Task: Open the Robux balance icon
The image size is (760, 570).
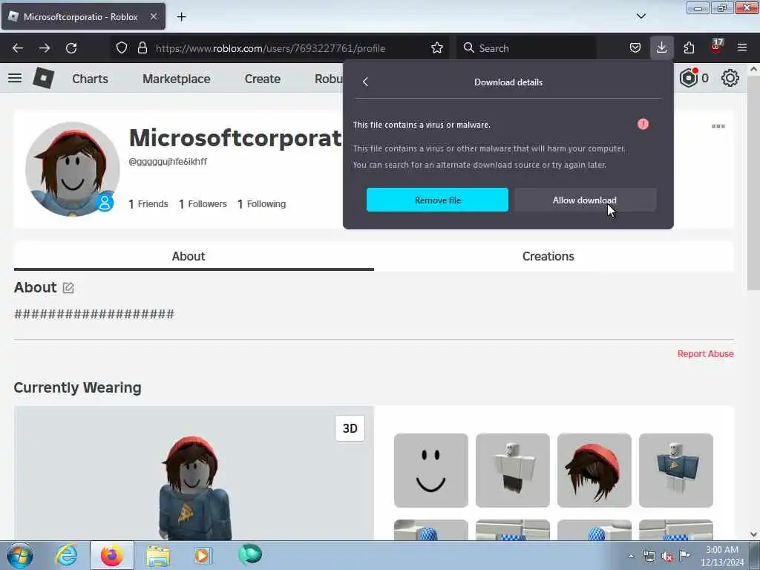Action: coord(689,77)
